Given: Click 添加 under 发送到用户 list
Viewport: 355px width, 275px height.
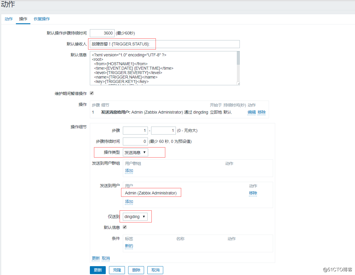Looking at the screenshot, I should tap(129, 202).
